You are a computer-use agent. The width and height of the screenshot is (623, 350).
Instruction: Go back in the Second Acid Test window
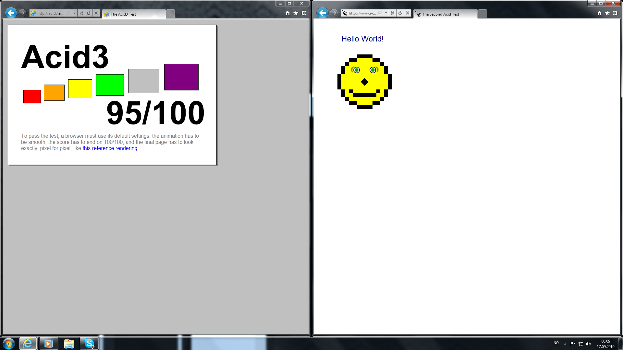323,13
